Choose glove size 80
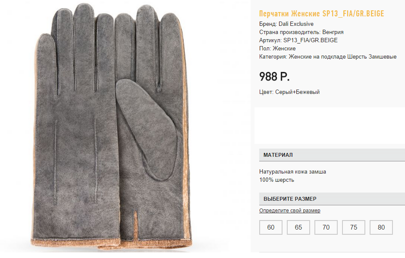This screenshot has height=258, width=405. coord(381,227)
